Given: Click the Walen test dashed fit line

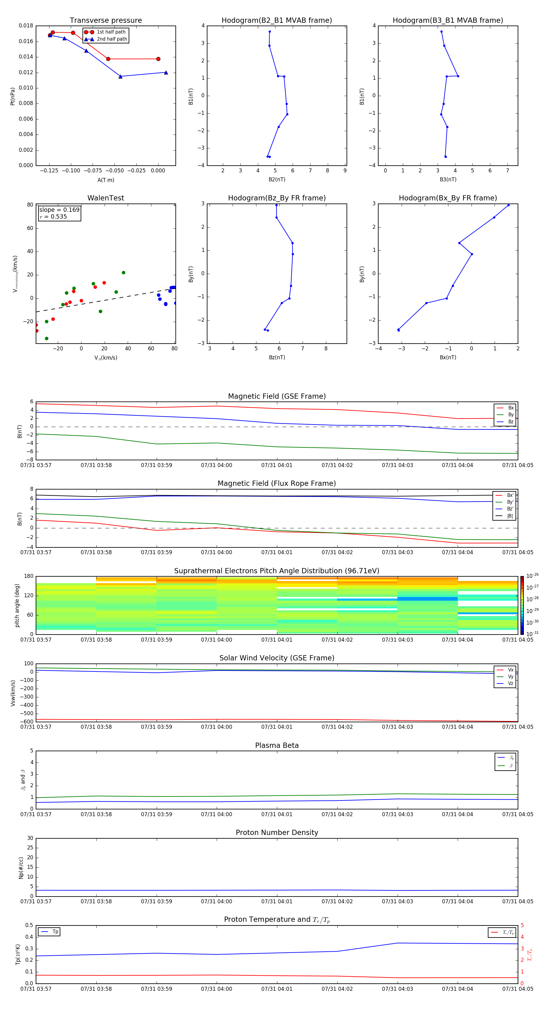Looking at the screenshot, I should pos(106,300).
